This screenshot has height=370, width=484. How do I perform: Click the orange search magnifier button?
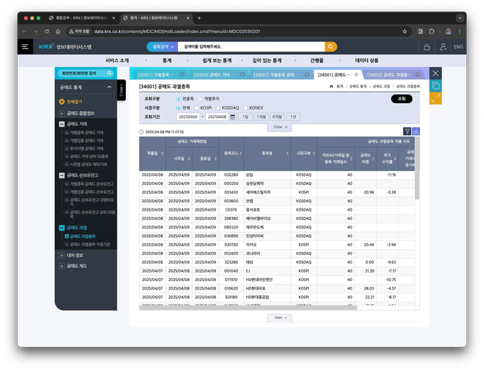pyautogui.click(x=330, y=47)
